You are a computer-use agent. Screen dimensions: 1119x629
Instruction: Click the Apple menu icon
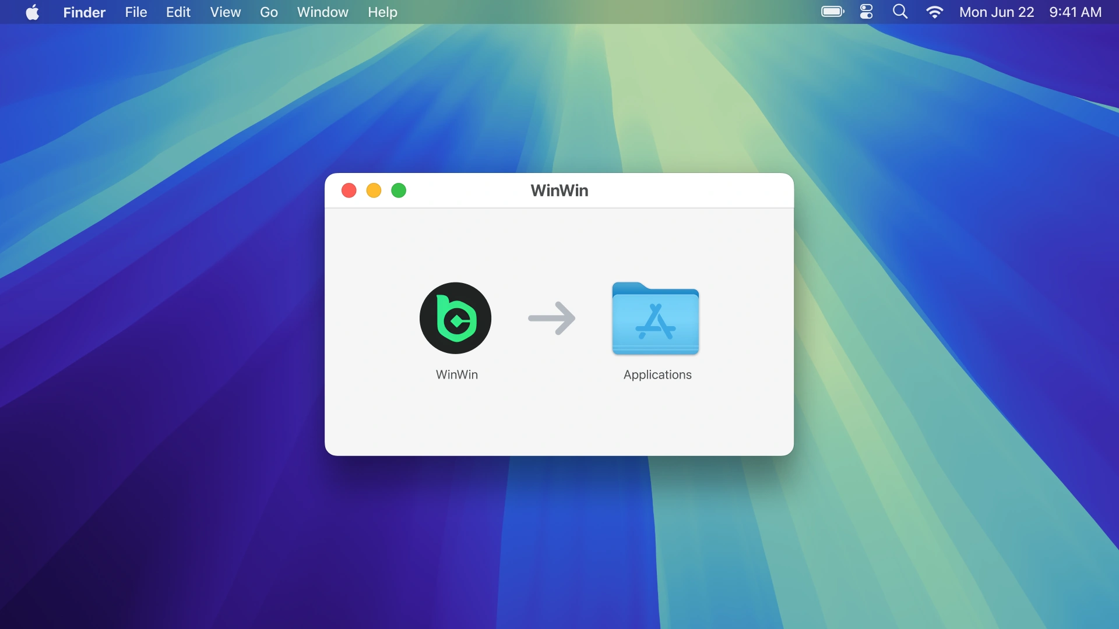click(x=33, y=12)
